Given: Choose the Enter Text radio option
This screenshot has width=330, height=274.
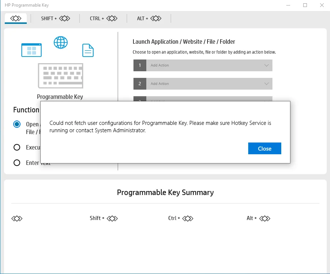Looking at the screenshot, I should coord(17,163).
